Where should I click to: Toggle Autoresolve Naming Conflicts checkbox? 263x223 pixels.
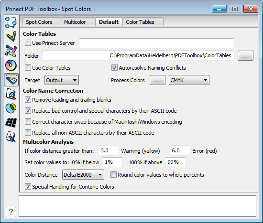pos(114,68)
